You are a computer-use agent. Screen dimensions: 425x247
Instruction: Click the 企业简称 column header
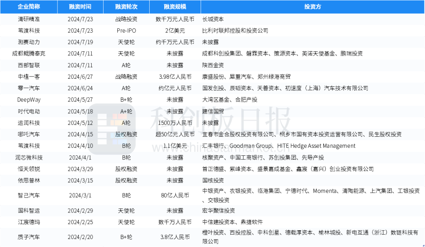(29, 7)
